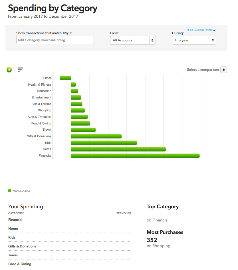Image resolution: width=238 pixels, height=270 pixels.
Task: Select the Kids chart bar
Action: [104, 143]
